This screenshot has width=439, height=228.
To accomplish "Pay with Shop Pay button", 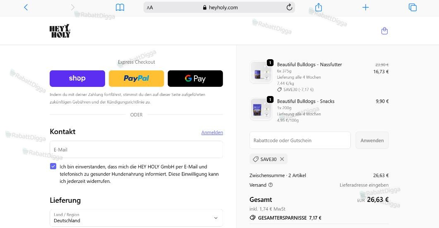I will 77,79.
